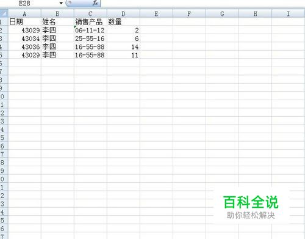Select column D header

[x=123, y=14]
